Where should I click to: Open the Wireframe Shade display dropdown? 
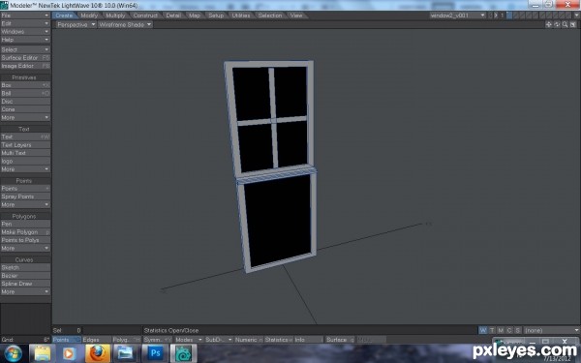tap(125, 24)
